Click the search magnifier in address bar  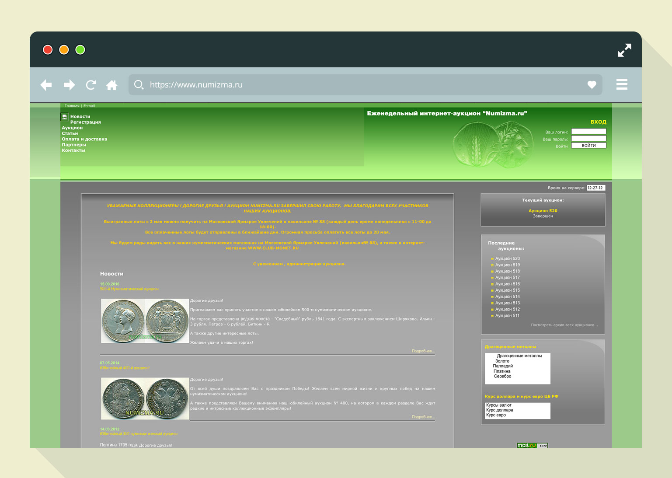click(x=139, y=85)
